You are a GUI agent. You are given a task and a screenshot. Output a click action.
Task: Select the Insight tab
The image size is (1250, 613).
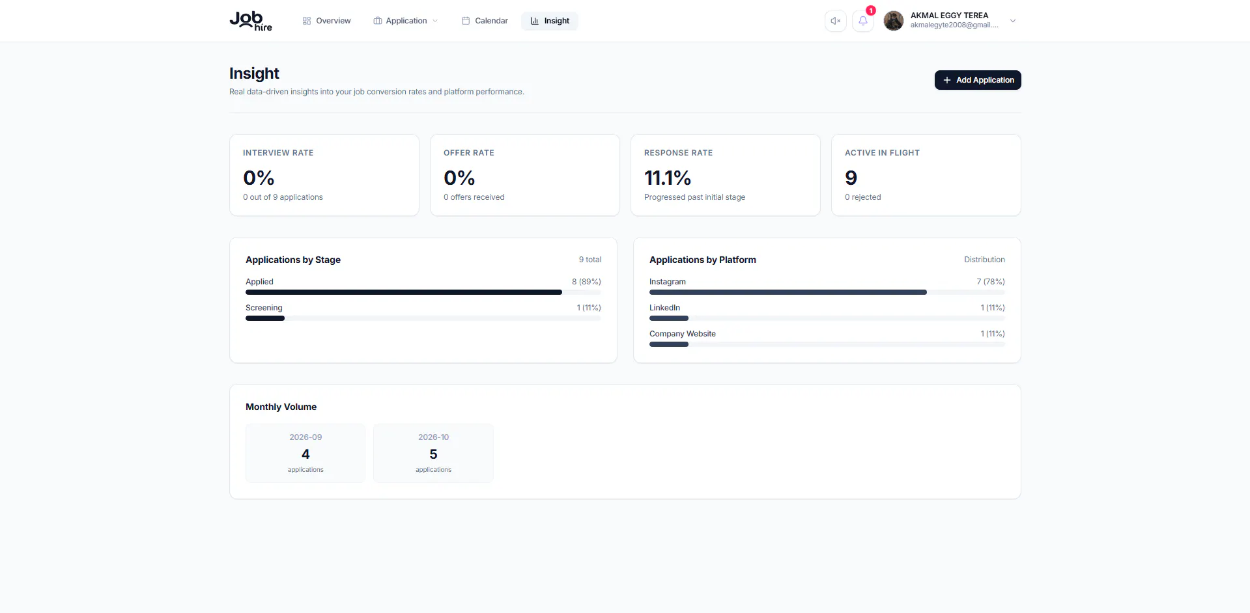coord(550,21)
